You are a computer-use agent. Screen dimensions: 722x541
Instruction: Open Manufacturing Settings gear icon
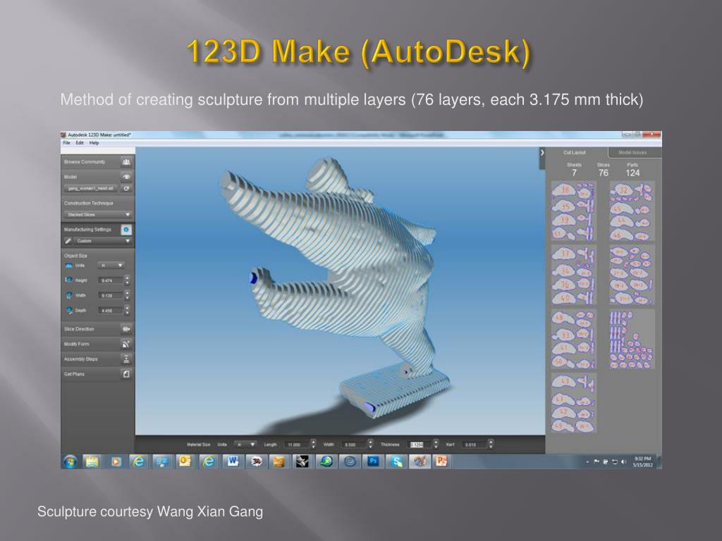(x=126, y=229)
